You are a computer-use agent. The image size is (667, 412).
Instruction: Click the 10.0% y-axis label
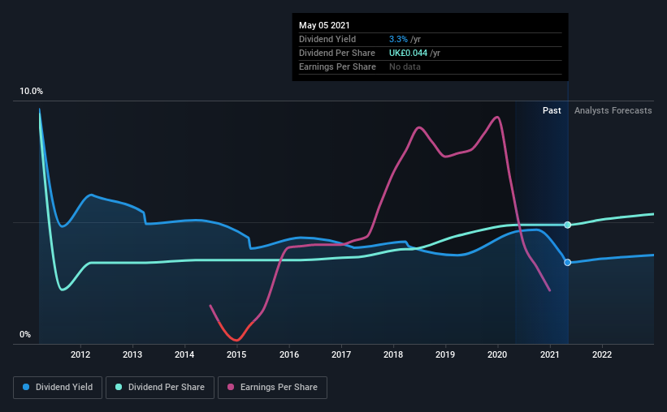coord(31,92)
